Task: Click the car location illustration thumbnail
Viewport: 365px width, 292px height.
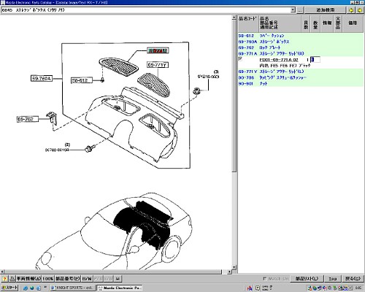Action: point(115,231)
